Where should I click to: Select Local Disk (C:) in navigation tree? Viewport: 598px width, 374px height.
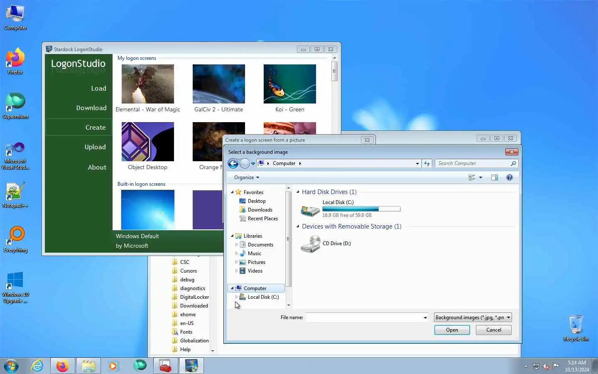pyautogui.click(x=259, y=297)
